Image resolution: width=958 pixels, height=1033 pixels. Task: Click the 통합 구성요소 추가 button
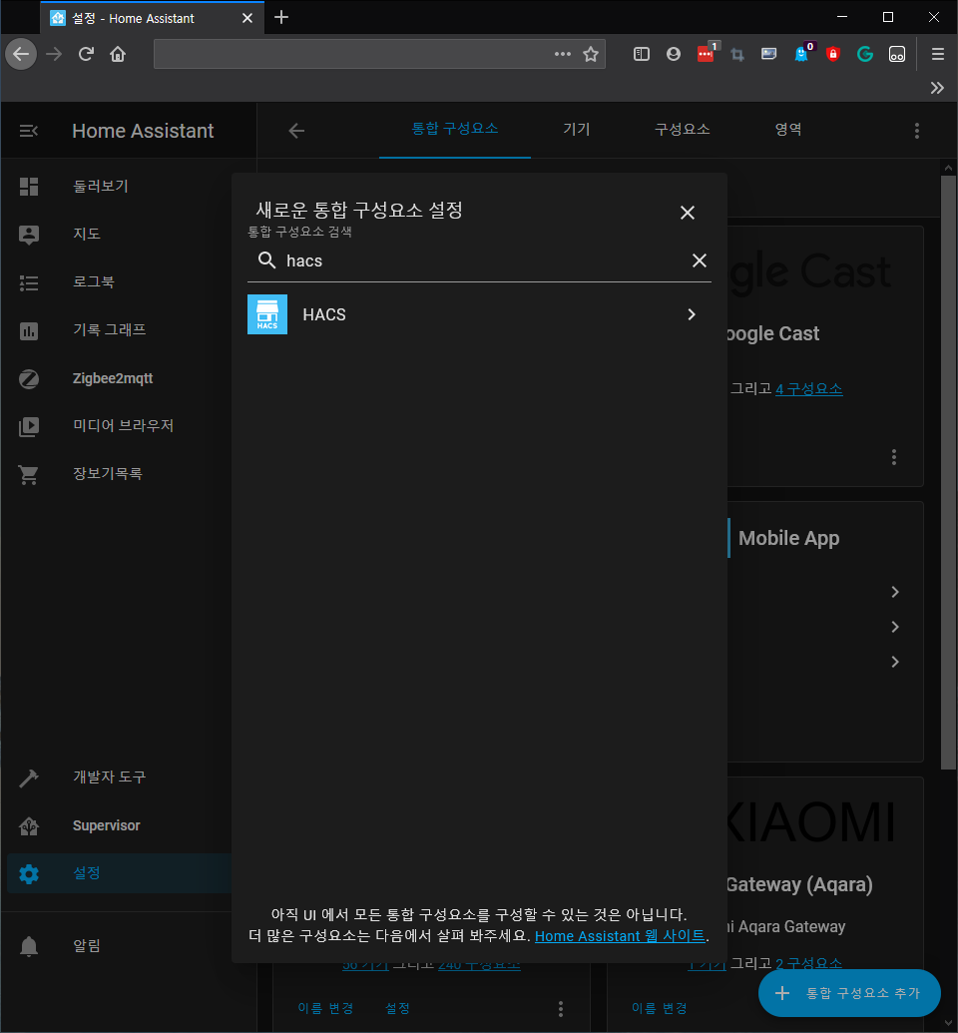click(x=849, y=993)
